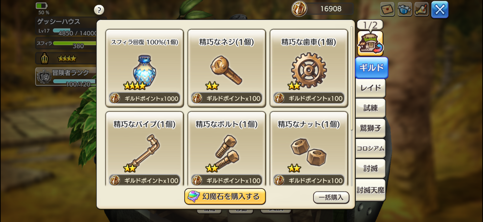The height and width of the screenshot is (222, 483).
Task: Switch shop with the store icon
Action: (x=370, y=43)
